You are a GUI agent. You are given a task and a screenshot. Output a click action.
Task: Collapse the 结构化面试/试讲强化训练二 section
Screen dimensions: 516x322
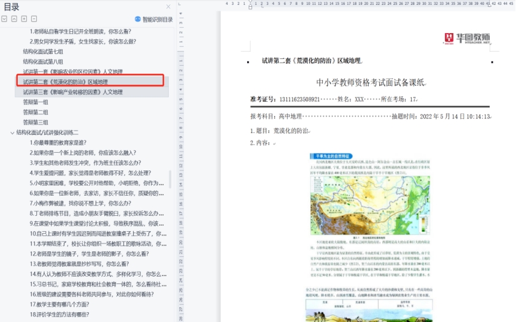12,132
